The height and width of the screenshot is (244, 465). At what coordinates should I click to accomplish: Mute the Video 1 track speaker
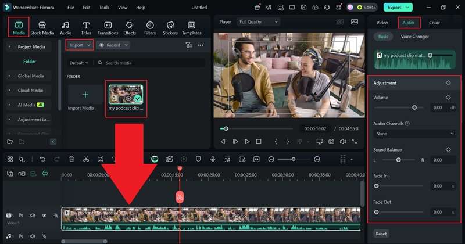[x=33, y=216]
